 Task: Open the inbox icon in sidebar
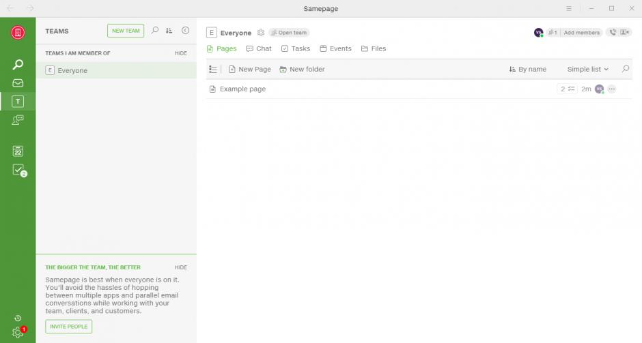tap(18, 83)
